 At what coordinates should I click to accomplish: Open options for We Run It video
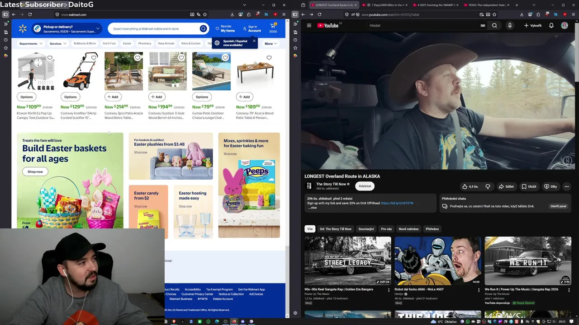569,290
